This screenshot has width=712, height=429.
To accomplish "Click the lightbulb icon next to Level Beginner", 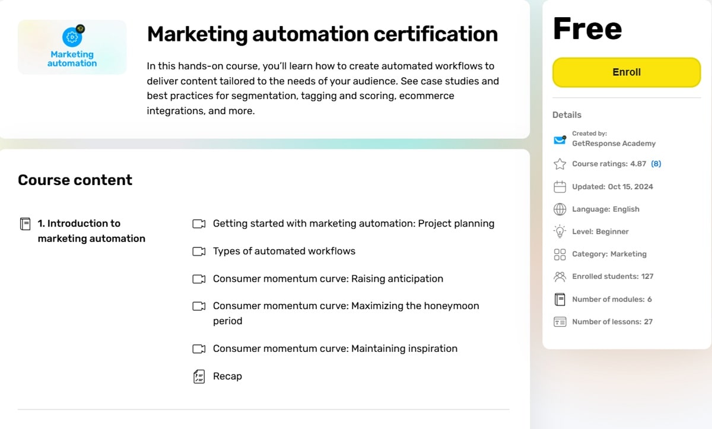I will (x=559, y=231).
